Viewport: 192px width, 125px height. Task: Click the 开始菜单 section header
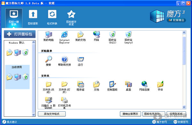click(46, 51)
